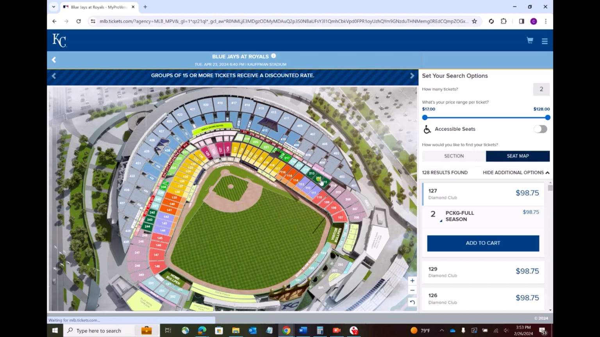The height and width of the screenshot is (337, 600).
Task: Collapse Hide Additional Options
Action: (x=515, y=172)
